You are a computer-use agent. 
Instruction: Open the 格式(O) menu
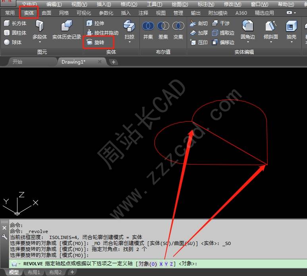(129, 4)
